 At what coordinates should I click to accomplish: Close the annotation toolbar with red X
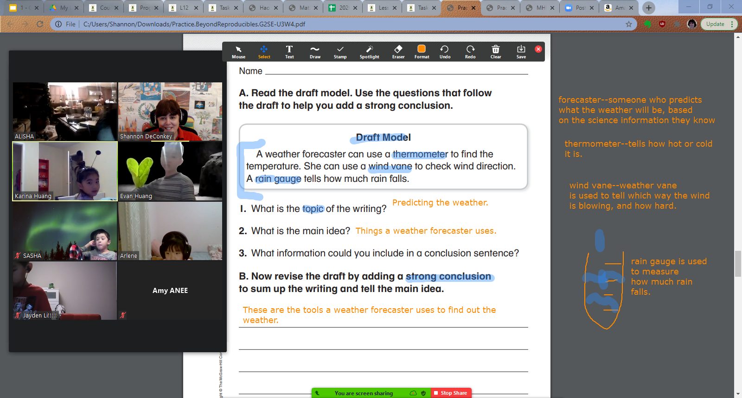click(x=538, y=49)
